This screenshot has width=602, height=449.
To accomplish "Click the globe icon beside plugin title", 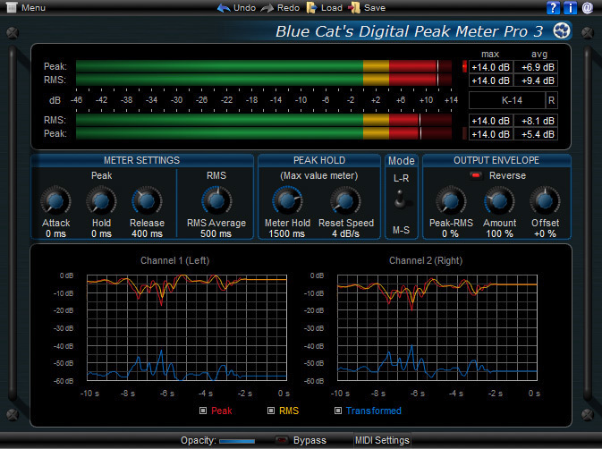I will point(562,30).
